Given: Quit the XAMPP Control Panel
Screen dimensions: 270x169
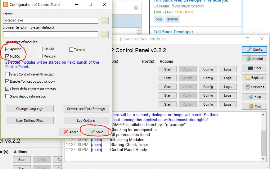Looking at the screenshot, I should point(254,106).
